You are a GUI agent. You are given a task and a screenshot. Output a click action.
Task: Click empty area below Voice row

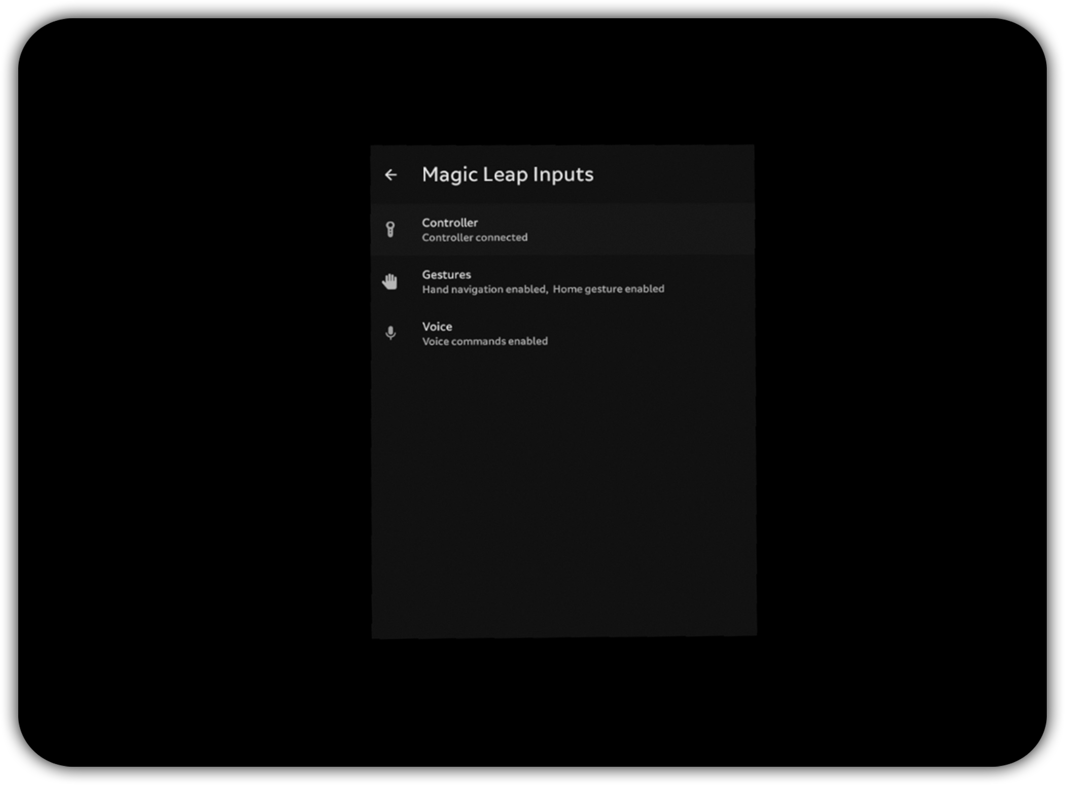pyautogui.click(x=563, y=482)
